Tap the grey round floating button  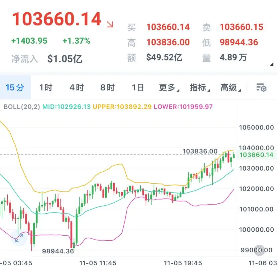coord(259,250)
